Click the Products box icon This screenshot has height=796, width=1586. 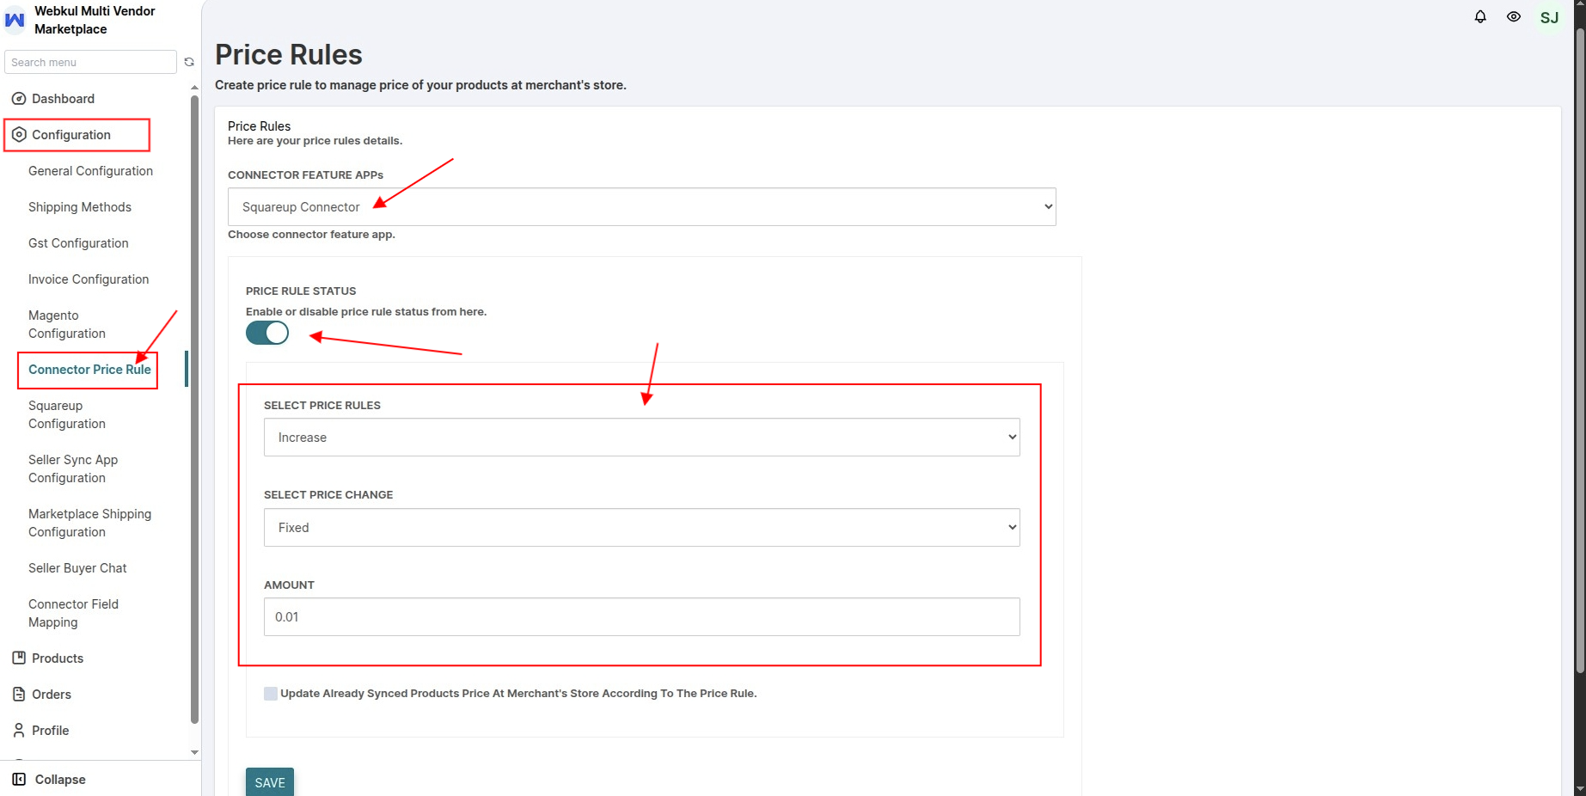click(19, 658)
